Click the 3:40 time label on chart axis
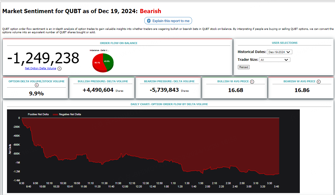This screenshot has height=195, width=335. point(276,187)
